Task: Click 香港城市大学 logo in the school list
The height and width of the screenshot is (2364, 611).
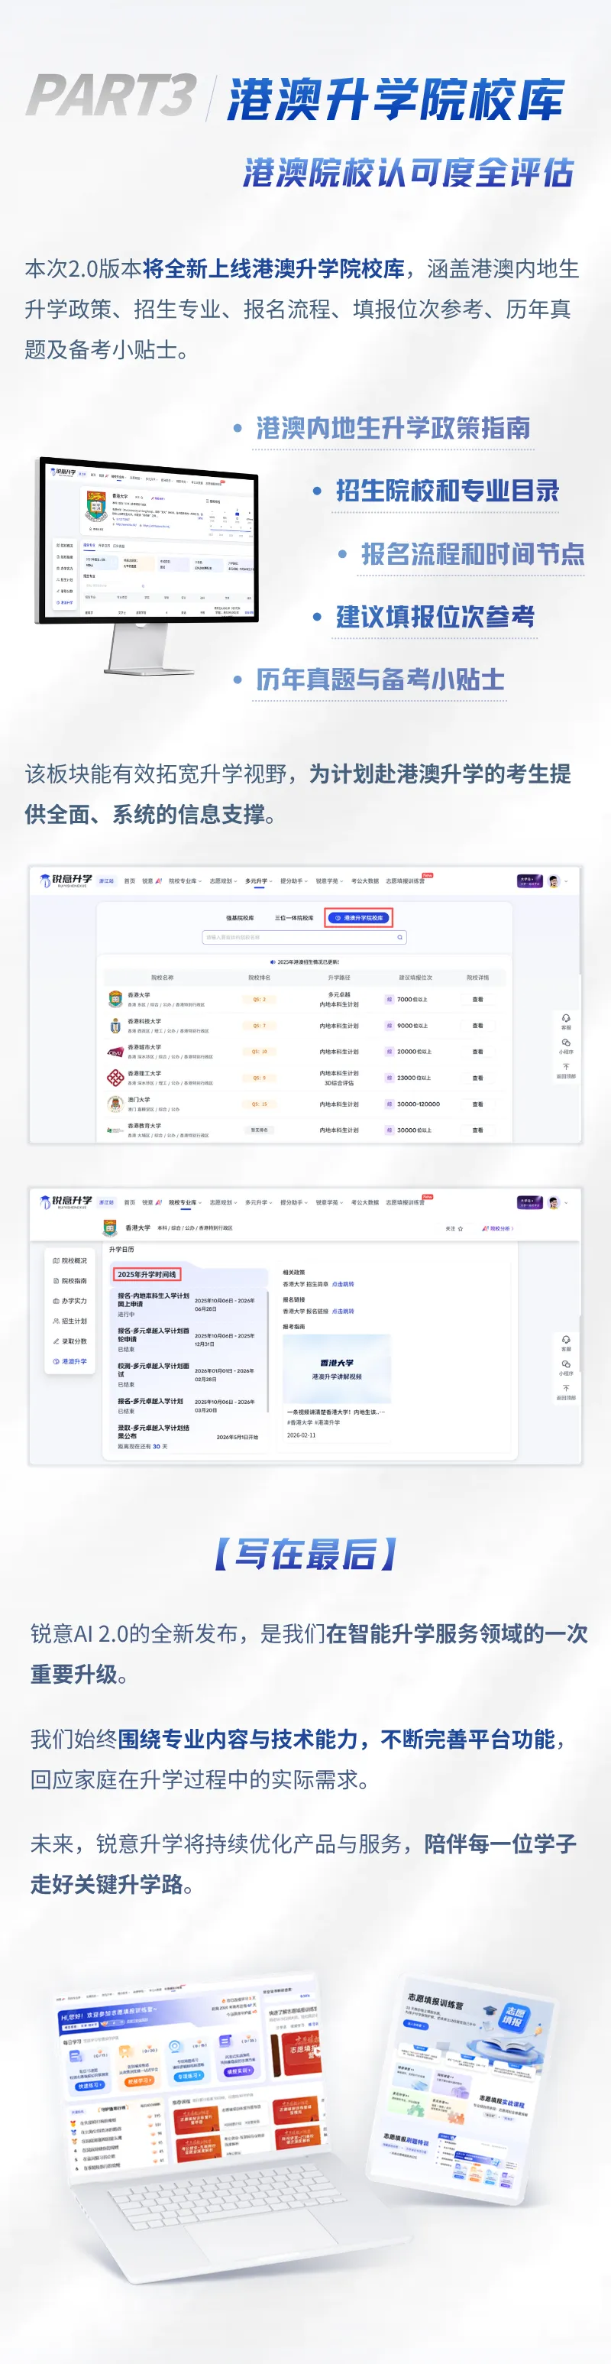Action: coord(115,1052)
